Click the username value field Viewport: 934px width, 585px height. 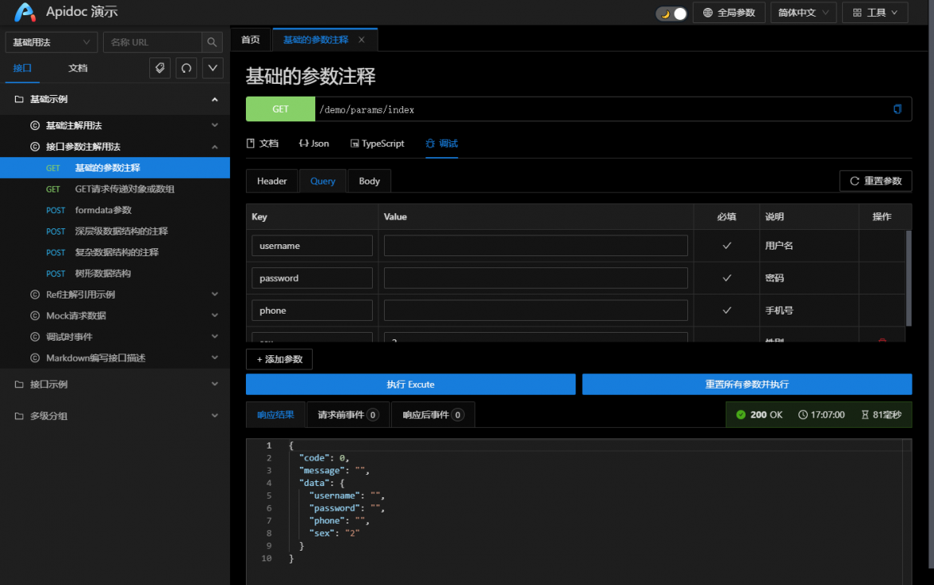tap(536, 246)
